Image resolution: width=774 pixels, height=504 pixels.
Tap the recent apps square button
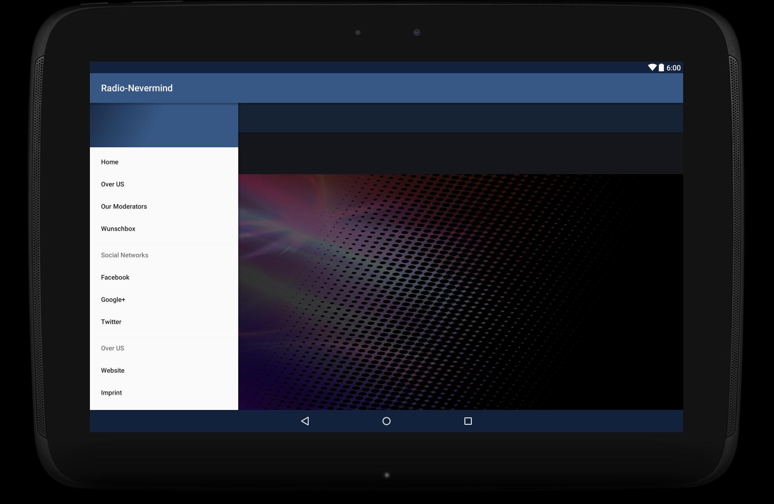468,421
